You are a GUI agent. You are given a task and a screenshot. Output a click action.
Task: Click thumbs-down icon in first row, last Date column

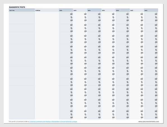pos(156,20)
